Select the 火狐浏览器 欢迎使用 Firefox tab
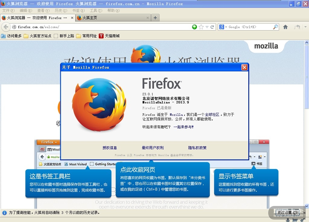Viewport: 309px width, 222px height. pyautogui.click(x=37, y=18)
